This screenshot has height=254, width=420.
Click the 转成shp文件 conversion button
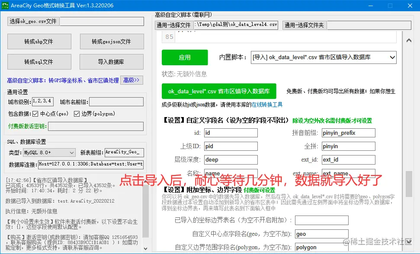[39, 41]
